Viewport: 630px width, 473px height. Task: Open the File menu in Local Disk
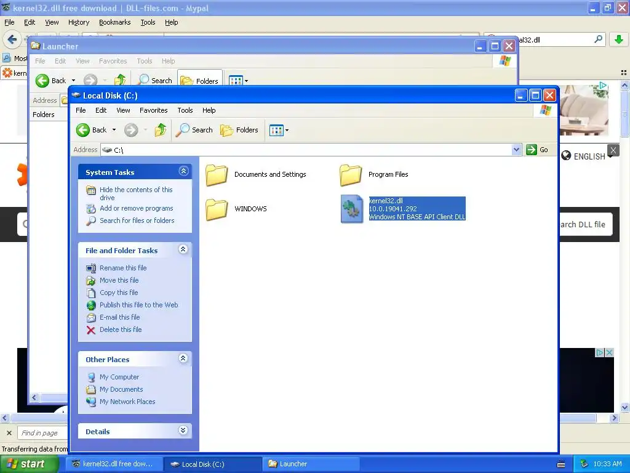[81, 110]
